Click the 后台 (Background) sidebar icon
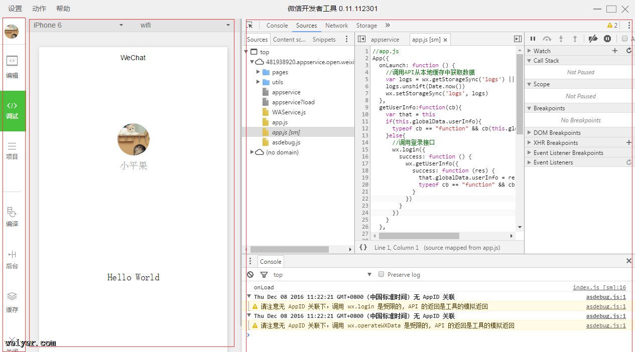Image resolution: width=635 pixels, height=352 pixels. pyautogui.click(x=12, y=259)
